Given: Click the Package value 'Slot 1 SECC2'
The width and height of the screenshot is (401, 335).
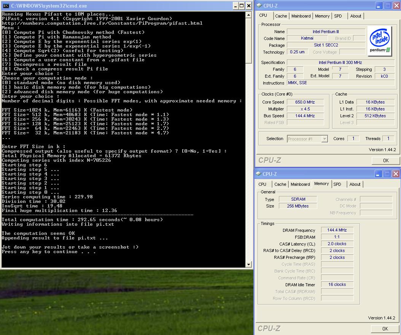Looking at the screenshot, I should point(326,45).
